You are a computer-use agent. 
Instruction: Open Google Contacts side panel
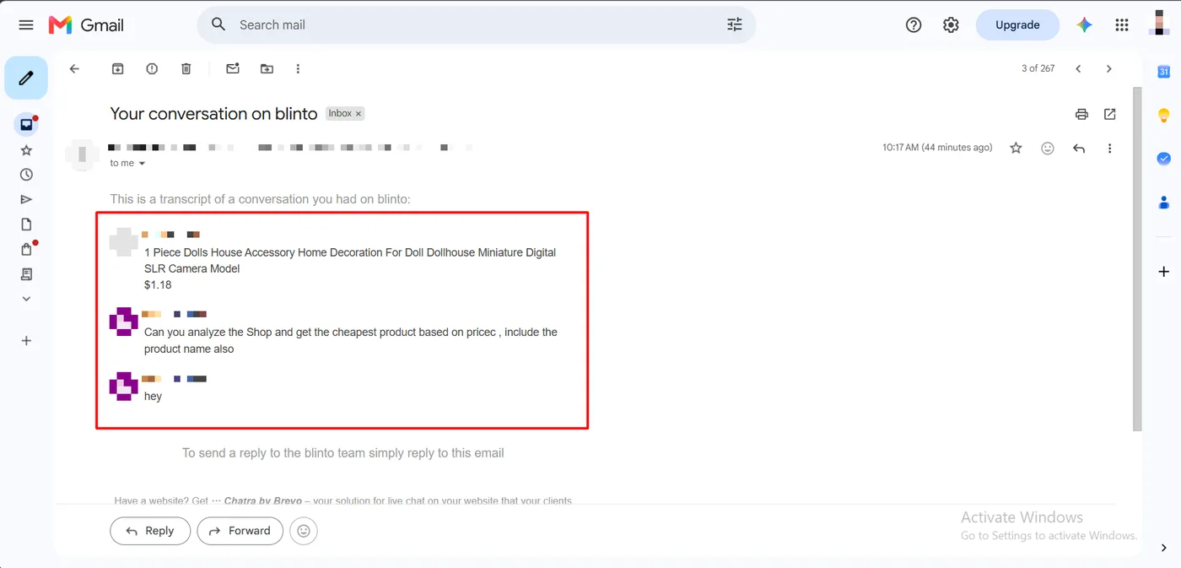pos(1164,203)
